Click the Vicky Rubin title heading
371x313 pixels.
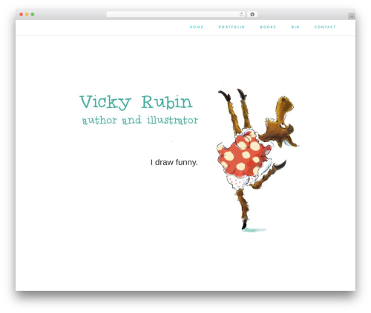click(x=136, y=102)
